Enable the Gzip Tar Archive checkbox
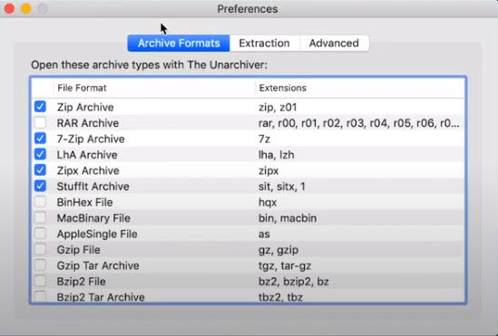The width and height of the screenshot is (498, 336). tap(40, 265)
